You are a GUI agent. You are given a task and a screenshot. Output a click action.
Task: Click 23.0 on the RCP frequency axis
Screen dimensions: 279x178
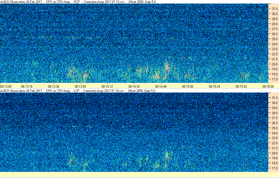[x=274, y=49]
